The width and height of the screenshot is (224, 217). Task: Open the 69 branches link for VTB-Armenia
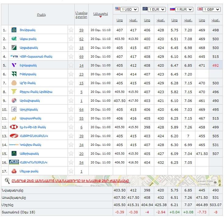[81, 57]
